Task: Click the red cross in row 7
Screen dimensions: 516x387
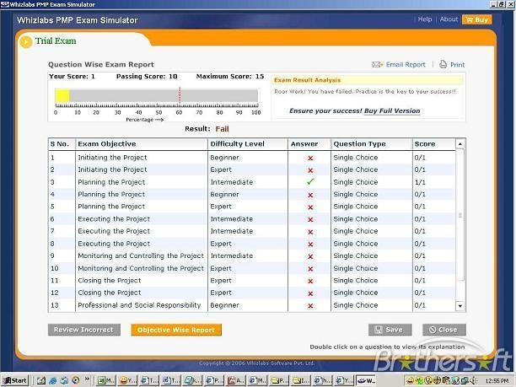Action: point(310,232)
